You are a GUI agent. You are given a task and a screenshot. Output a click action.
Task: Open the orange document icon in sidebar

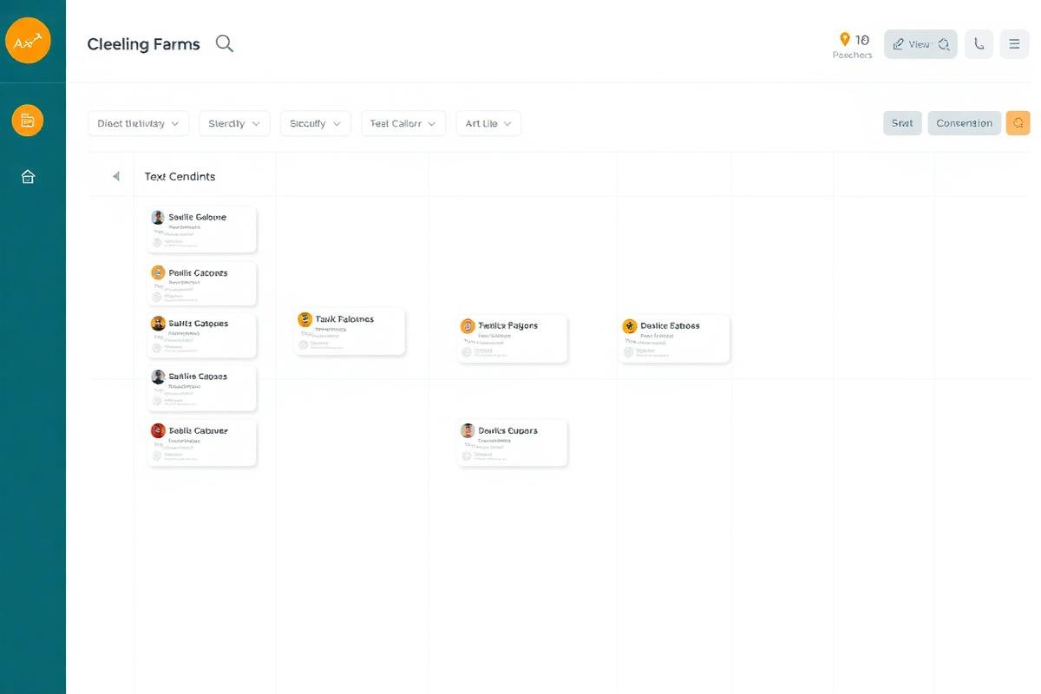pyautogui.click(x=28, y=121)
